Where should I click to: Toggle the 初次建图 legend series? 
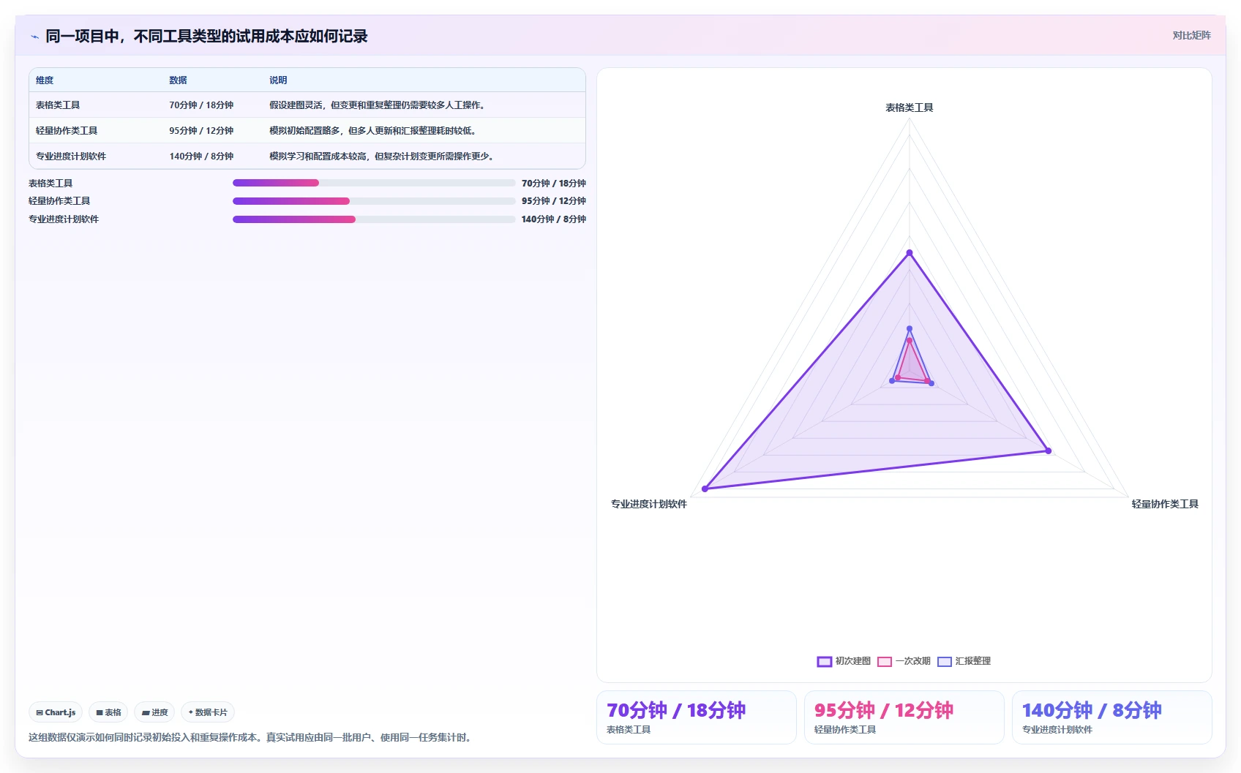click(x=844, y=661)
